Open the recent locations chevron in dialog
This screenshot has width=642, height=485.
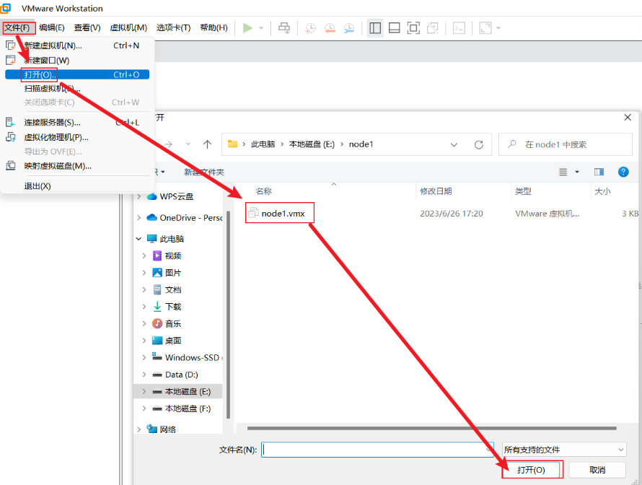coord(188,144)
